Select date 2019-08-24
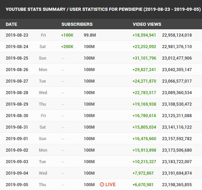 (x=17, y=47)
